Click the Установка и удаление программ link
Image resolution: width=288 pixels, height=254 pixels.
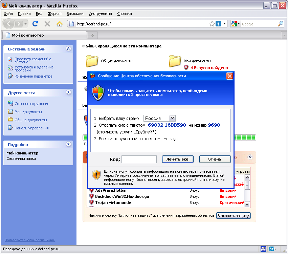click(34, 68)
